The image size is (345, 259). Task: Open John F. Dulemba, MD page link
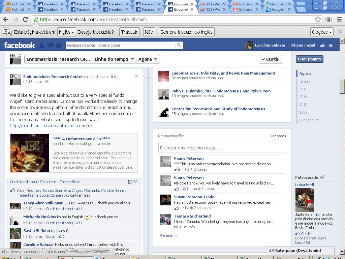pyautogui.click(x=221, y=91)
